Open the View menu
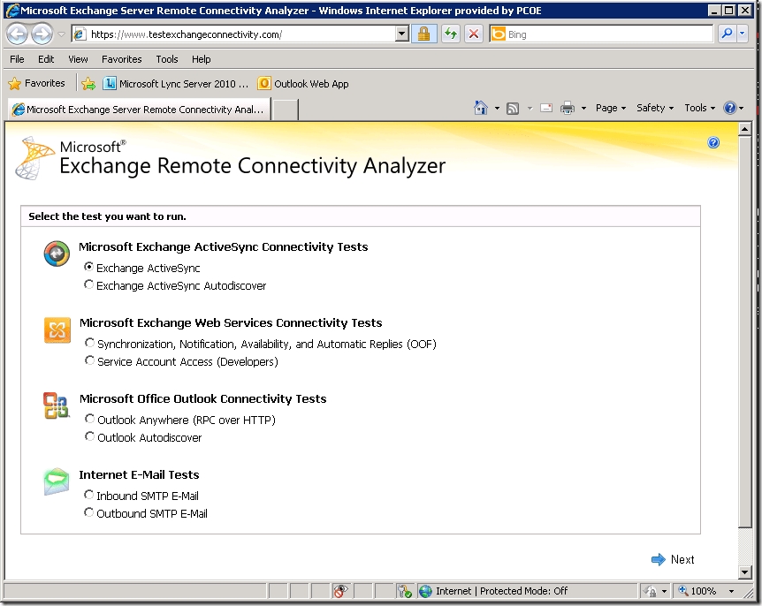The width and height of the screenshot is (762, 606). (78, 59)
